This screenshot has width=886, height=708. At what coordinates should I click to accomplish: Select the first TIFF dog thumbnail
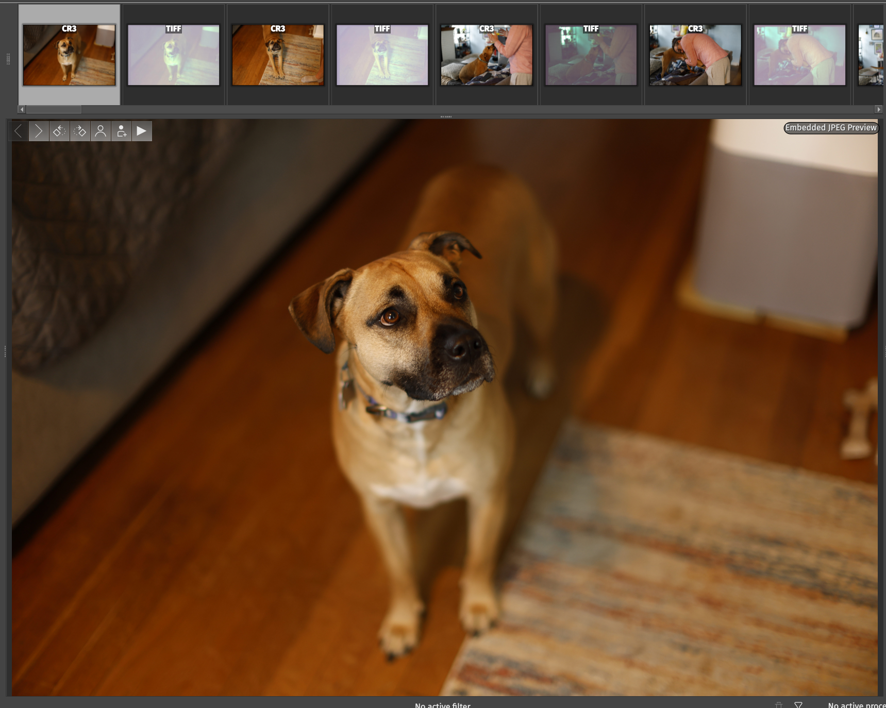pyautogui.click(x=174, y=55)
